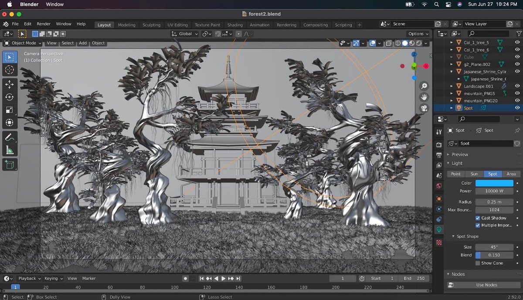Pin the properties editor context
523x300 pixels.
pyautogui.click(x=517, y=130)
